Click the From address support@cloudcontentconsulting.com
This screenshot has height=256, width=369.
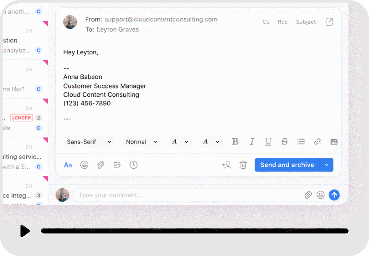point(161,19)
